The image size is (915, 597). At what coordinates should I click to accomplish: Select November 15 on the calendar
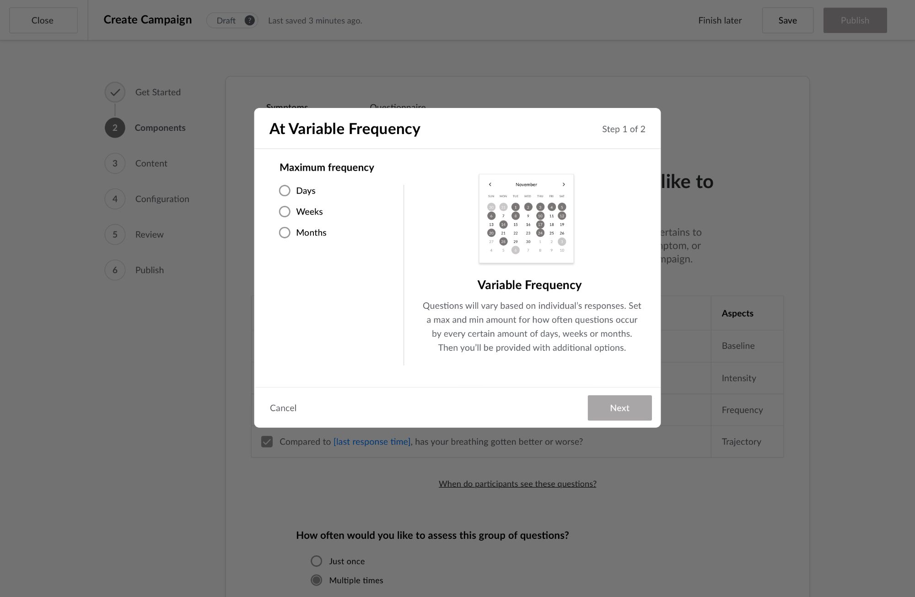click(x=516, y=225)
